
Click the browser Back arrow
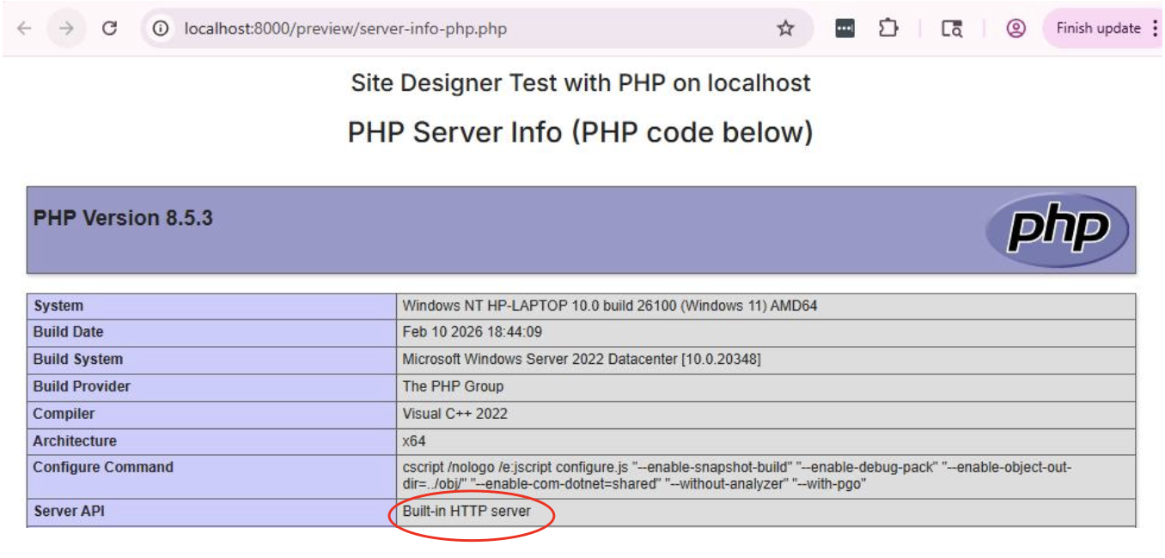[24, 28]
